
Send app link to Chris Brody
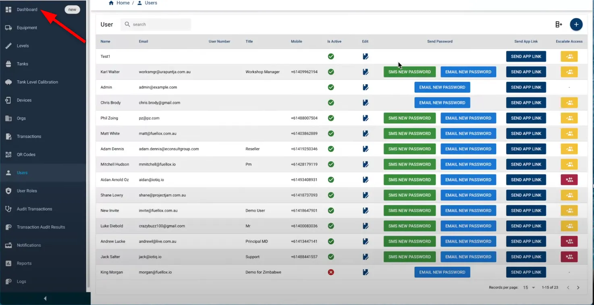pos(526,103)
